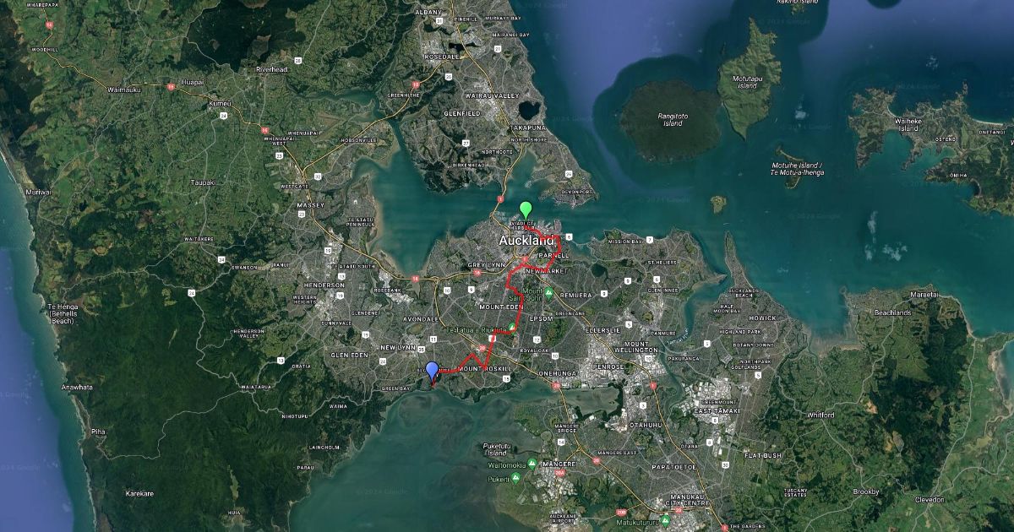The width and height of the screenshot is (1014, 532).
Task: Click the Piha label on west coast
Action: (99, 431)
